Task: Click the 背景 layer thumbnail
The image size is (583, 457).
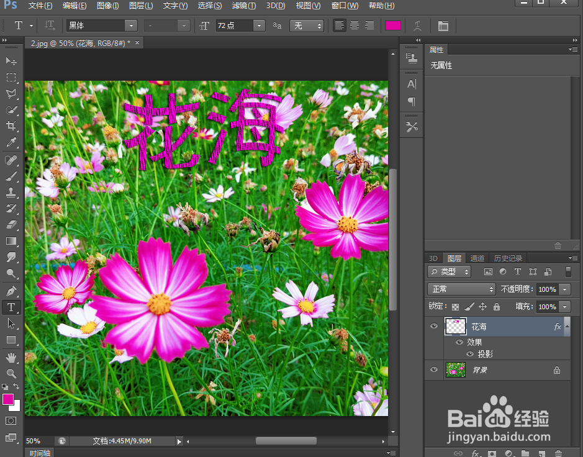Action: pos(456,369)
